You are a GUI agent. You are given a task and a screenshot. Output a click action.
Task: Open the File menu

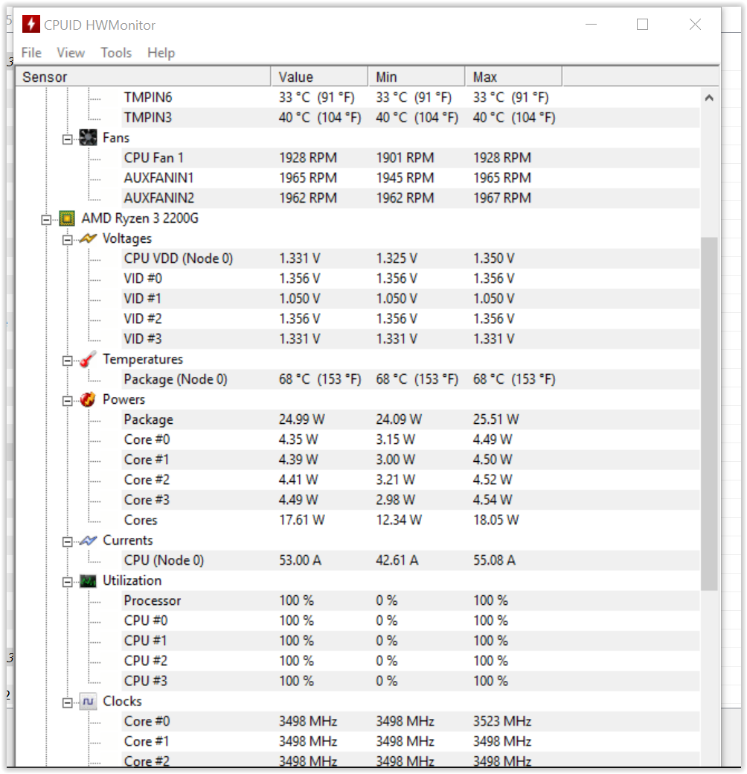pyautogui.click(x=31, y=53)
